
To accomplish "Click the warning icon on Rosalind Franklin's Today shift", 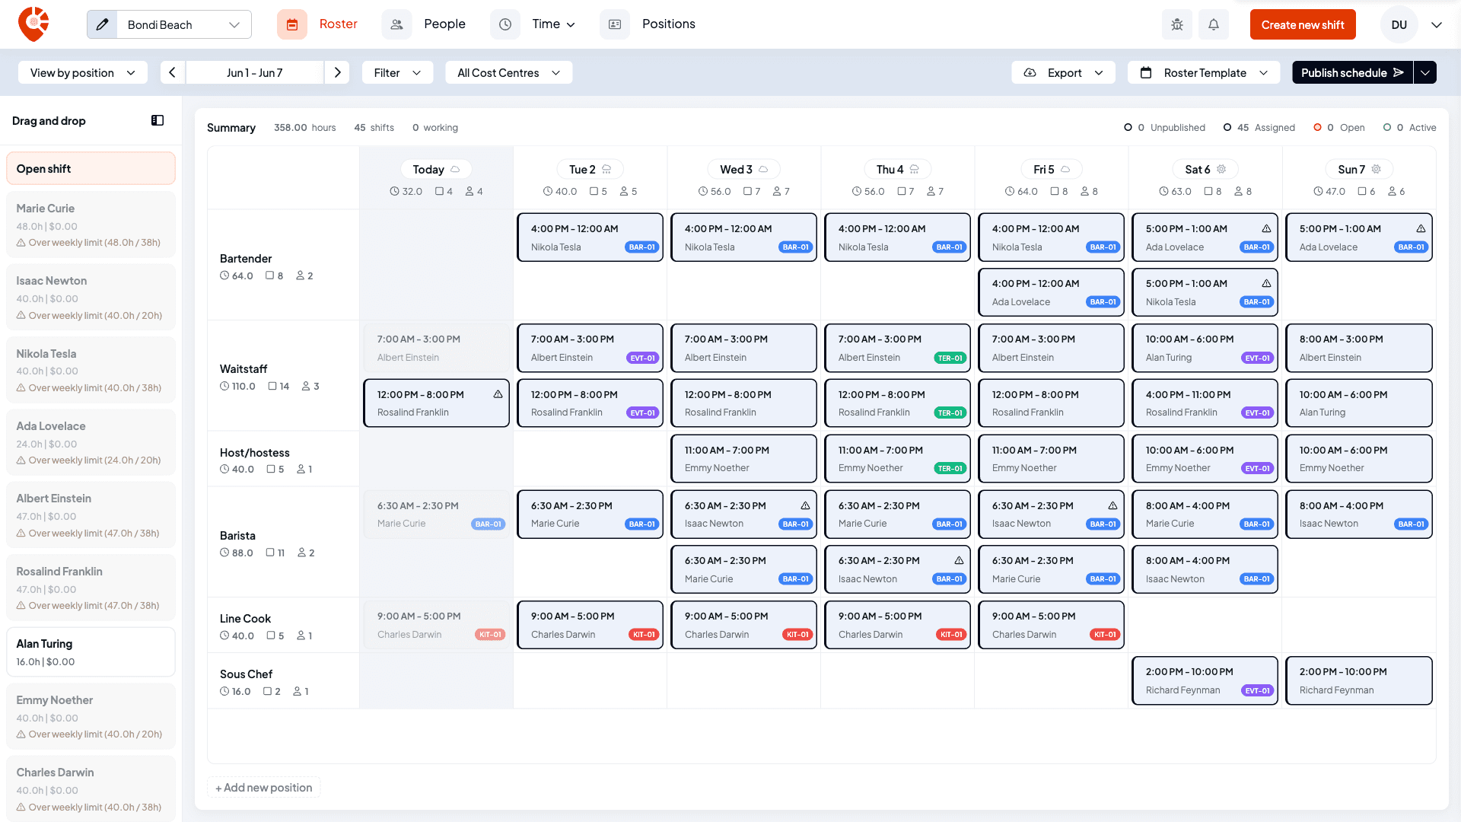I will (498, 394).
